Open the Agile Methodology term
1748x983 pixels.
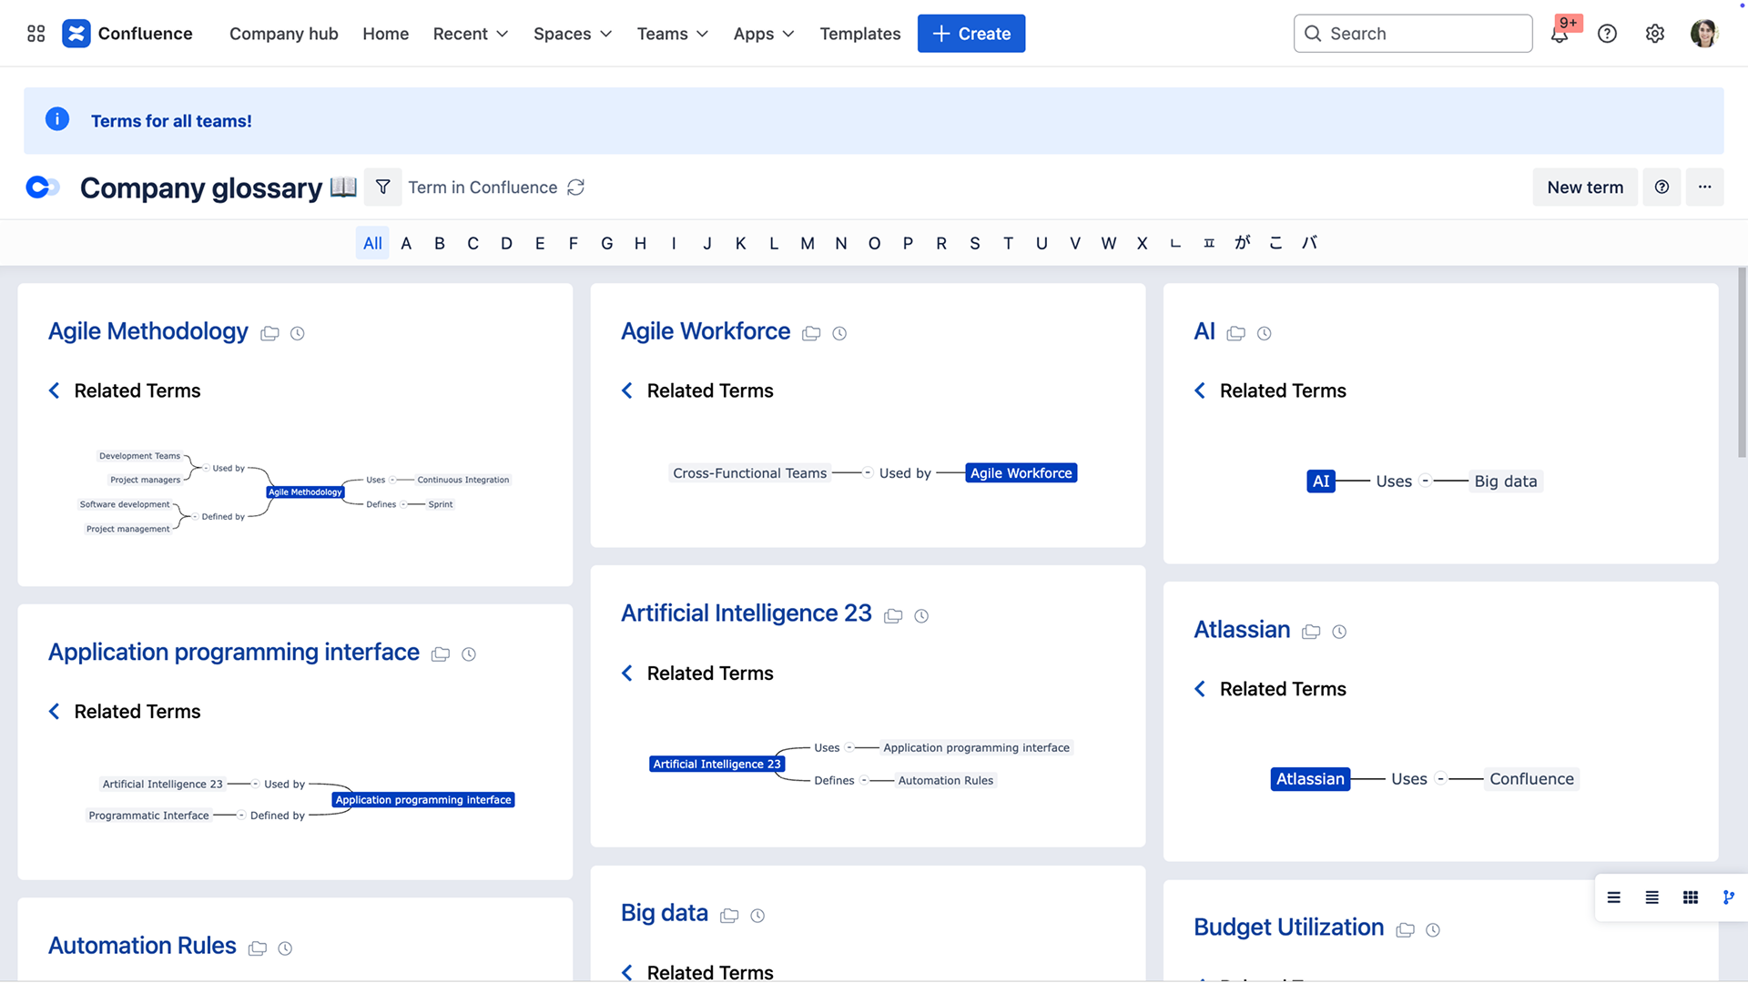(148, 331)
